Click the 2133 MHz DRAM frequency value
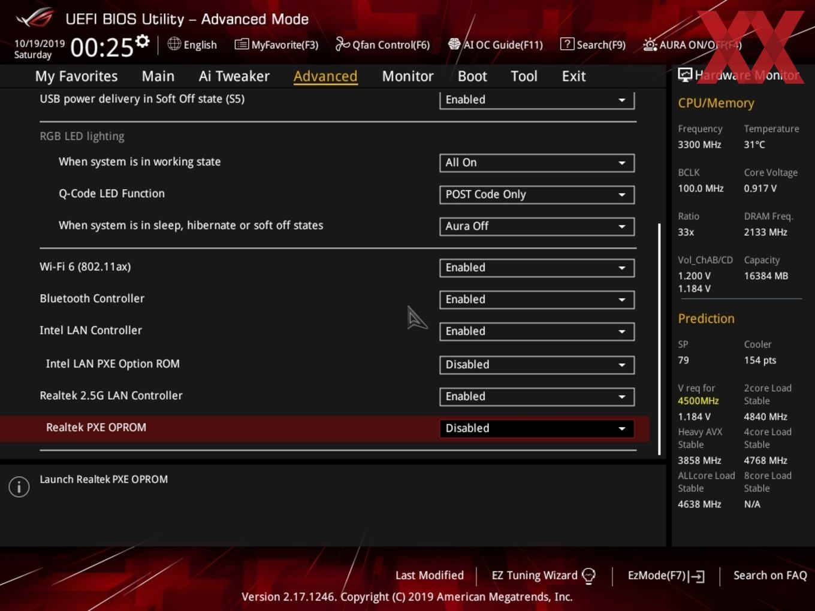 point(765,232)
